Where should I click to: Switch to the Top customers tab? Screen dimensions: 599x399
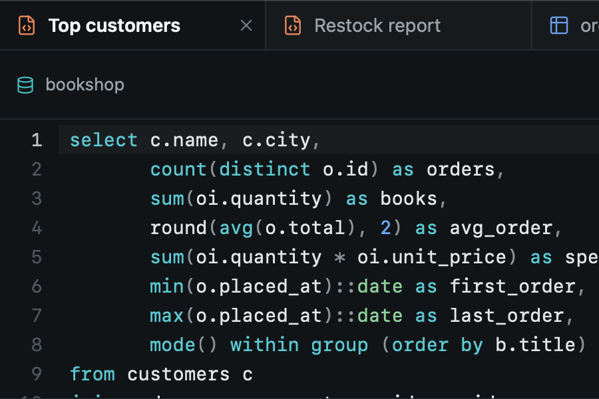pyautogui.click(x=132, y=25)
